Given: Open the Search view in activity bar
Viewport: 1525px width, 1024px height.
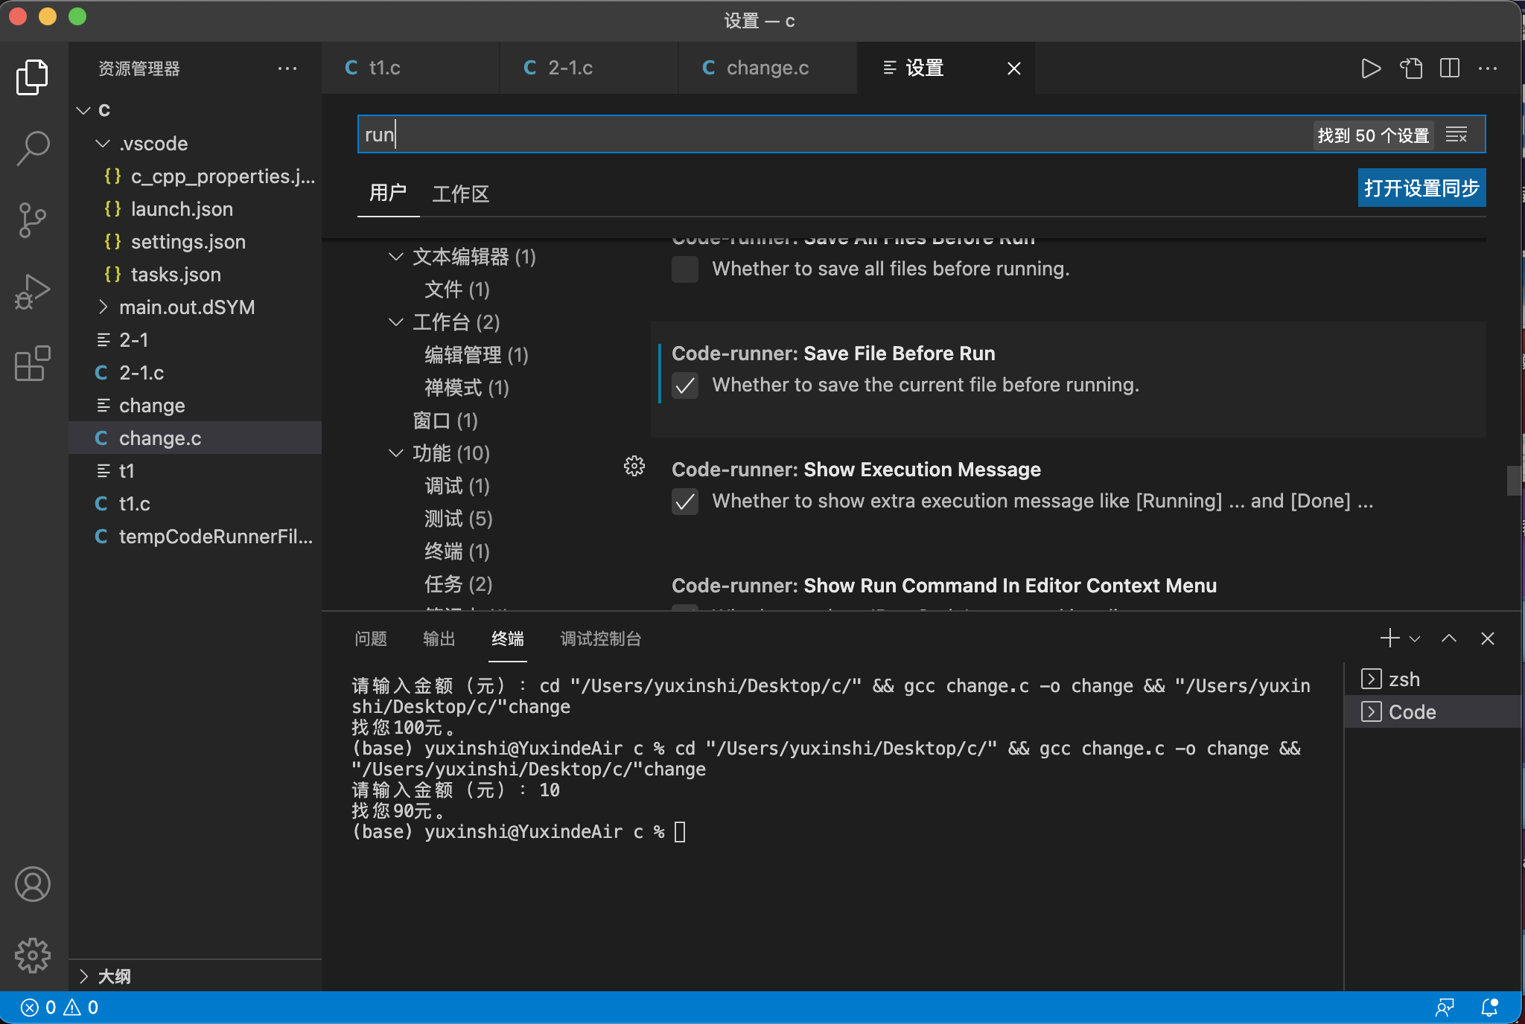Looking at the screenshot, I should [x=33, y=148].
